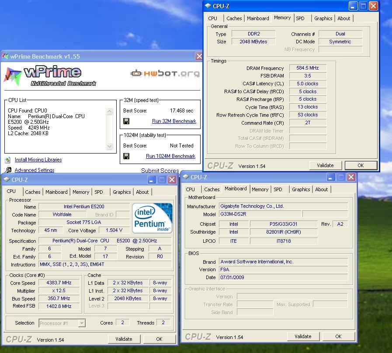Viewport: 392px width, 353px height.
Task: Click OK in CPU-Z CPU window
Action: pos(159,339)
